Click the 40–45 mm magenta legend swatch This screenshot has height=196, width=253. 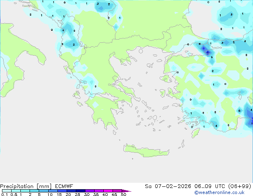(x=108, y=191)
